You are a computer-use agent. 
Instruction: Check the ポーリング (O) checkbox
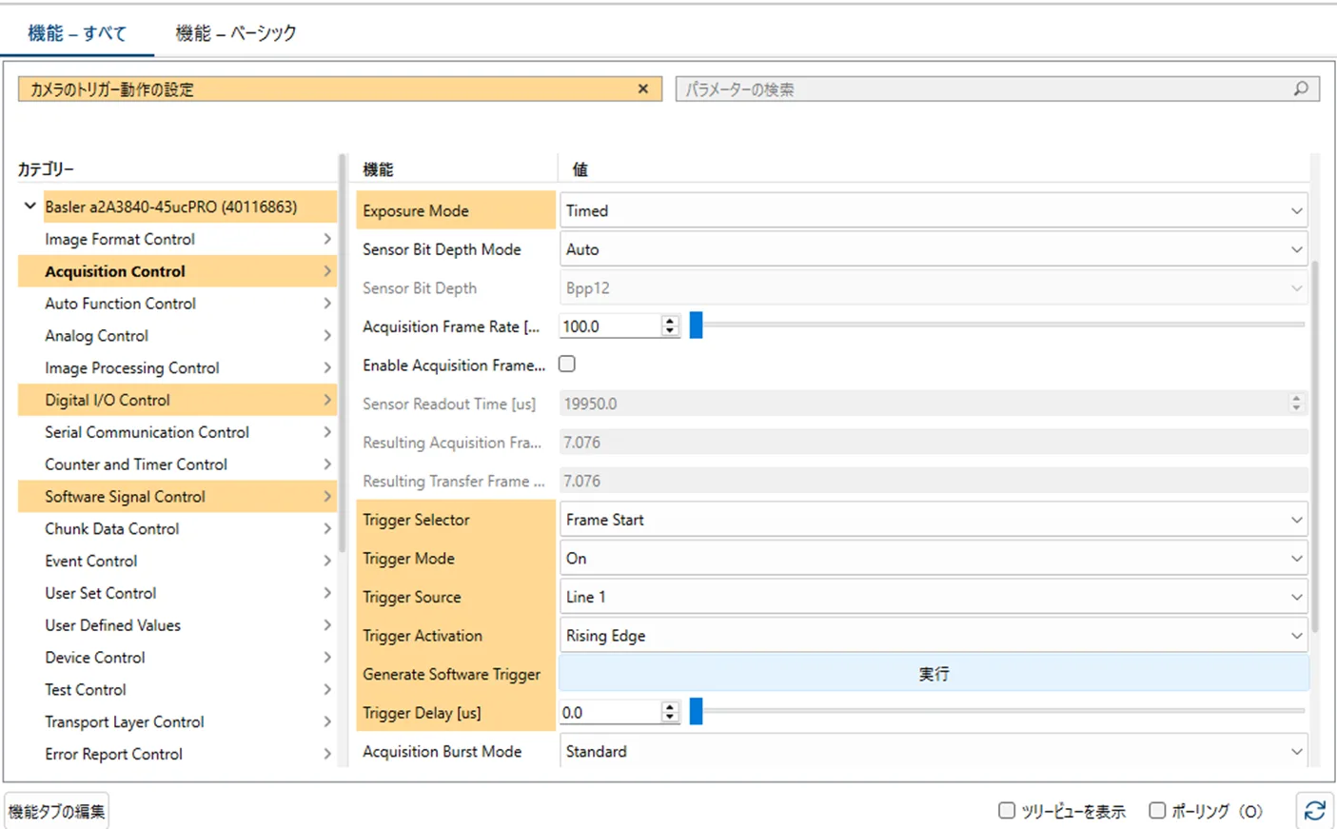(1157, 810)
